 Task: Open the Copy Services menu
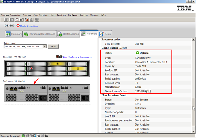point(41,15)
